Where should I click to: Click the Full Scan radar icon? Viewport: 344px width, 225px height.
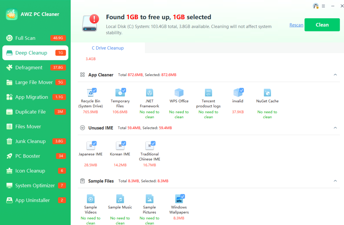pyautogui.click(x=9, y=38)
